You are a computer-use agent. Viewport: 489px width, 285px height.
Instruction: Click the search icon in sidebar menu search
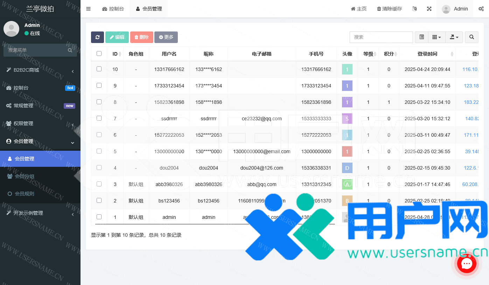point(70,50)
